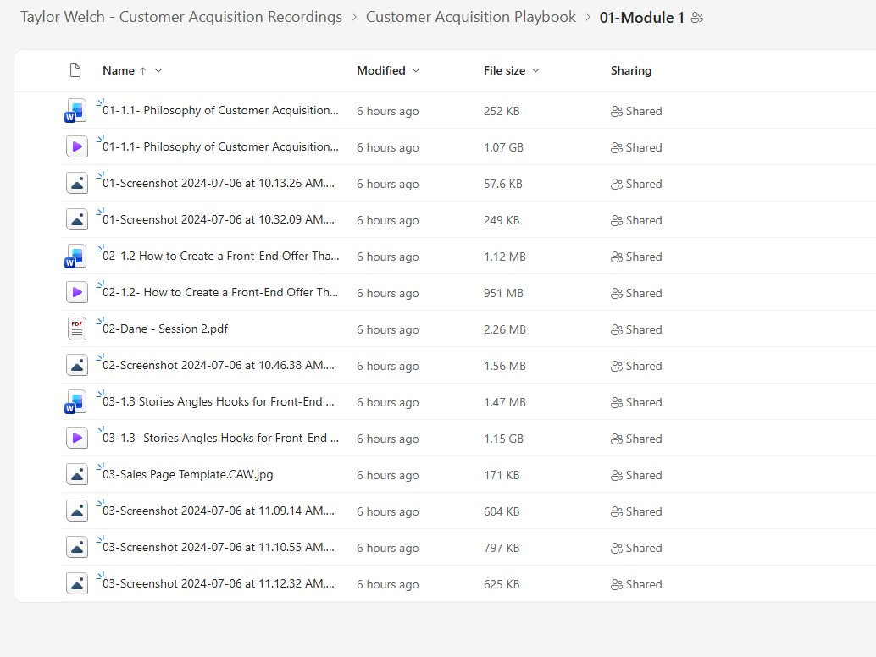Image resolution: width=876 pixels, height=657 pixels.
Task: Click the video icon beside 01-1.1 Philosophy recording
Action: tap(75, 146)
